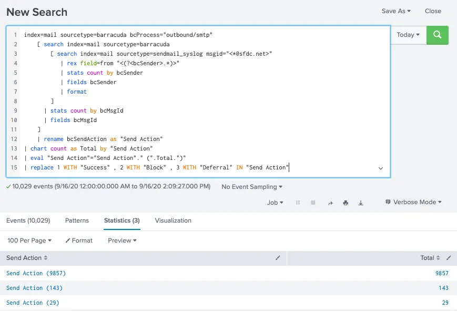Open Visualization tab
Screen dimensions: 457x331
tap(173, 220)
